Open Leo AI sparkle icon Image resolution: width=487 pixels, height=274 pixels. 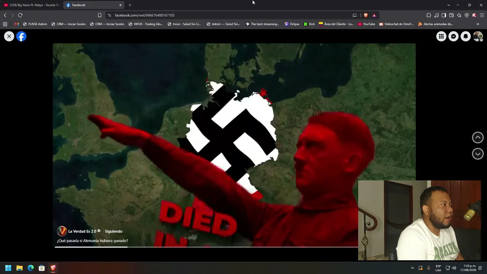pyautogui.click(x=459, y=15)
